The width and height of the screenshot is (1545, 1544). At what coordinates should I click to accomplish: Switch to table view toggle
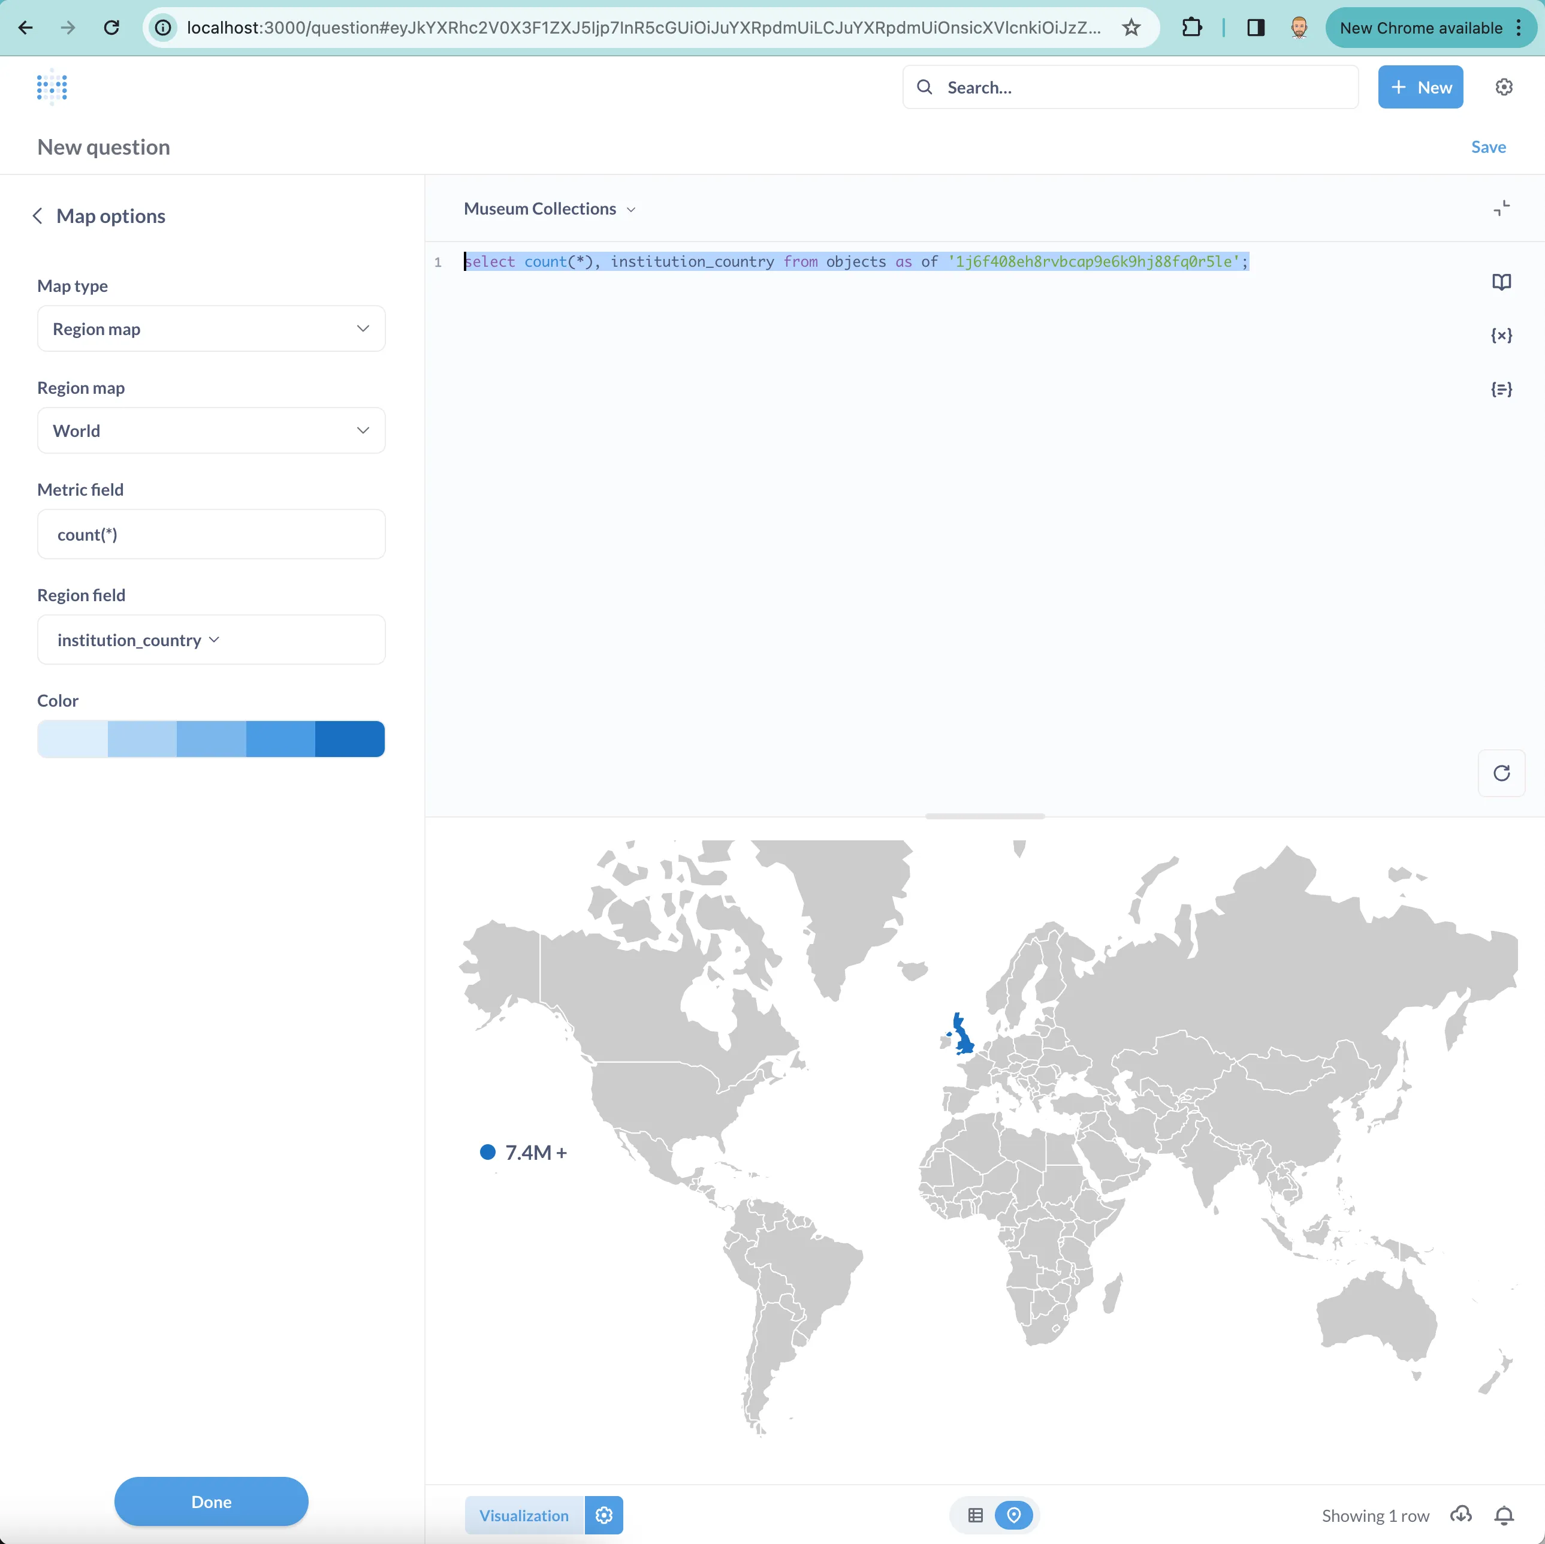pyautogui.click(x=975, y=1515)
